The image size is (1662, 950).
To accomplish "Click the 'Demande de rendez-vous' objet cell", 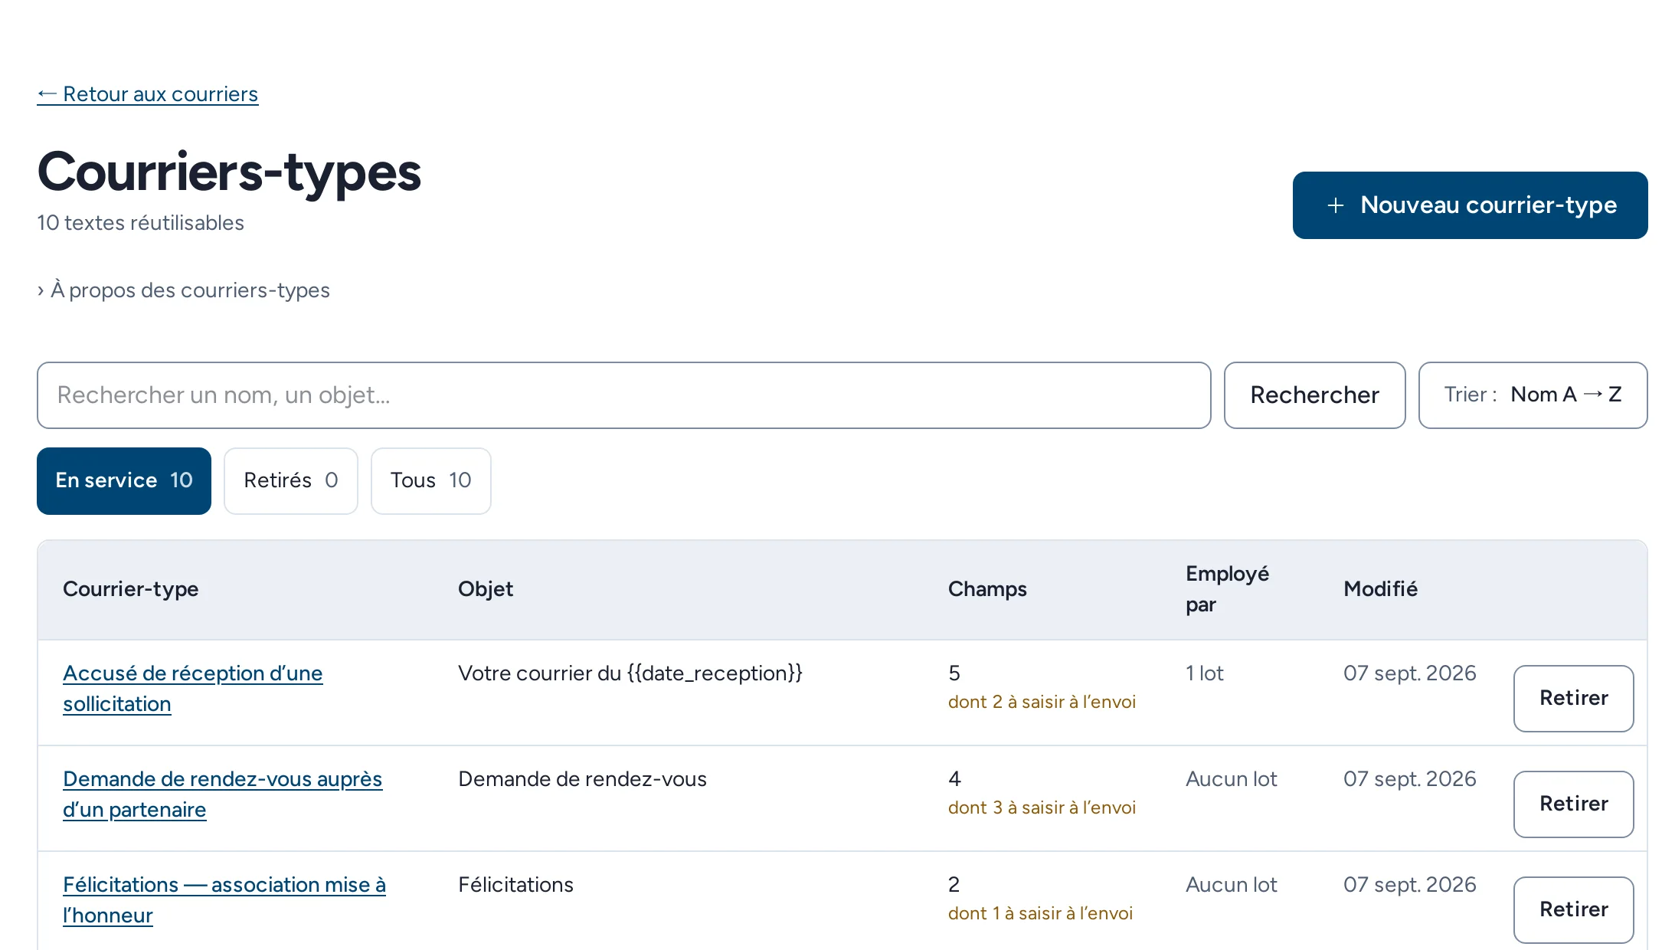I will point(582,779).
